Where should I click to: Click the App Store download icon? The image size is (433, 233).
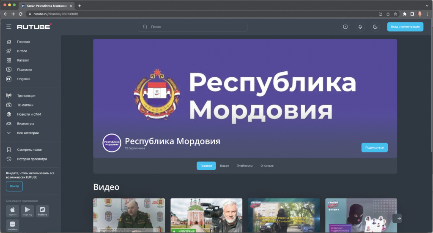pos(12,211)
